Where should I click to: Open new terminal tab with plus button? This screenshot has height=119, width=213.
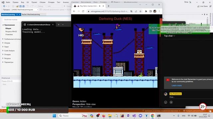point(59,25)
